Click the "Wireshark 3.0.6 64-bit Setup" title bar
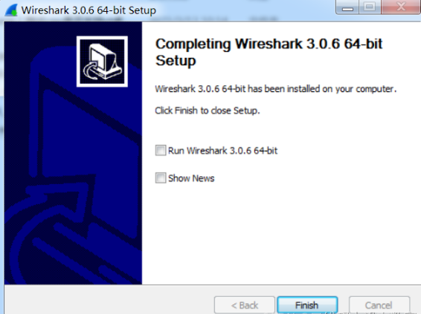The width and height of the screenshot is (421, 314). click(89, 10)
